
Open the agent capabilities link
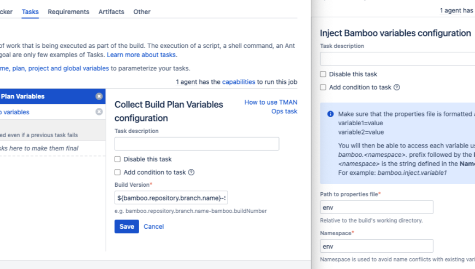239,82
